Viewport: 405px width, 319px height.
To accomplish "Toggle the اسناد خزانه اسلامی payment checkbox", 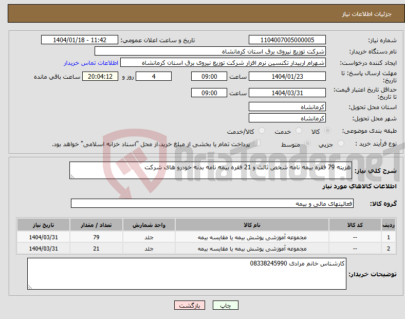I will point(257,143).
